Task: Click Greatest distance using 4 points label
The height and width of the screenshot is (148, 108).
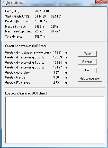Action: [x=25, y=63]
